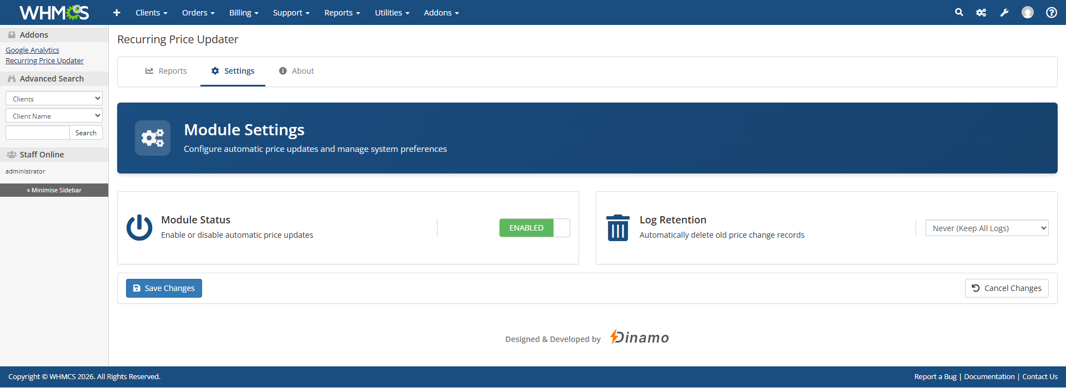Click the Save Changes button
The height and width of the screenshot is (388, 1066).
point(164,288)
